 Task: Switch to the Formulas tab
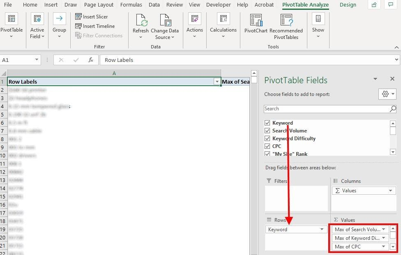click(131, 5)
